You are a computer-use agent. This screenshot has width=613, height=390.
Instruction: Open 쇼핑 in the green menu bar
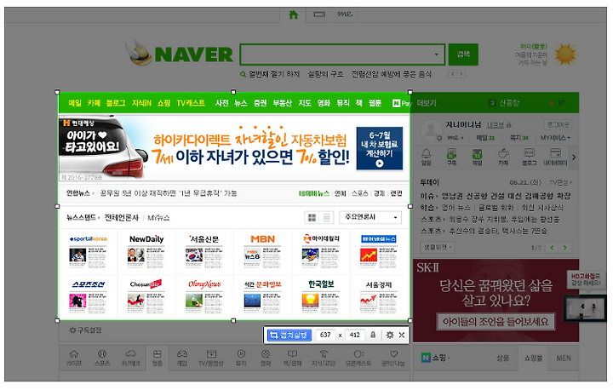[163, 103]
